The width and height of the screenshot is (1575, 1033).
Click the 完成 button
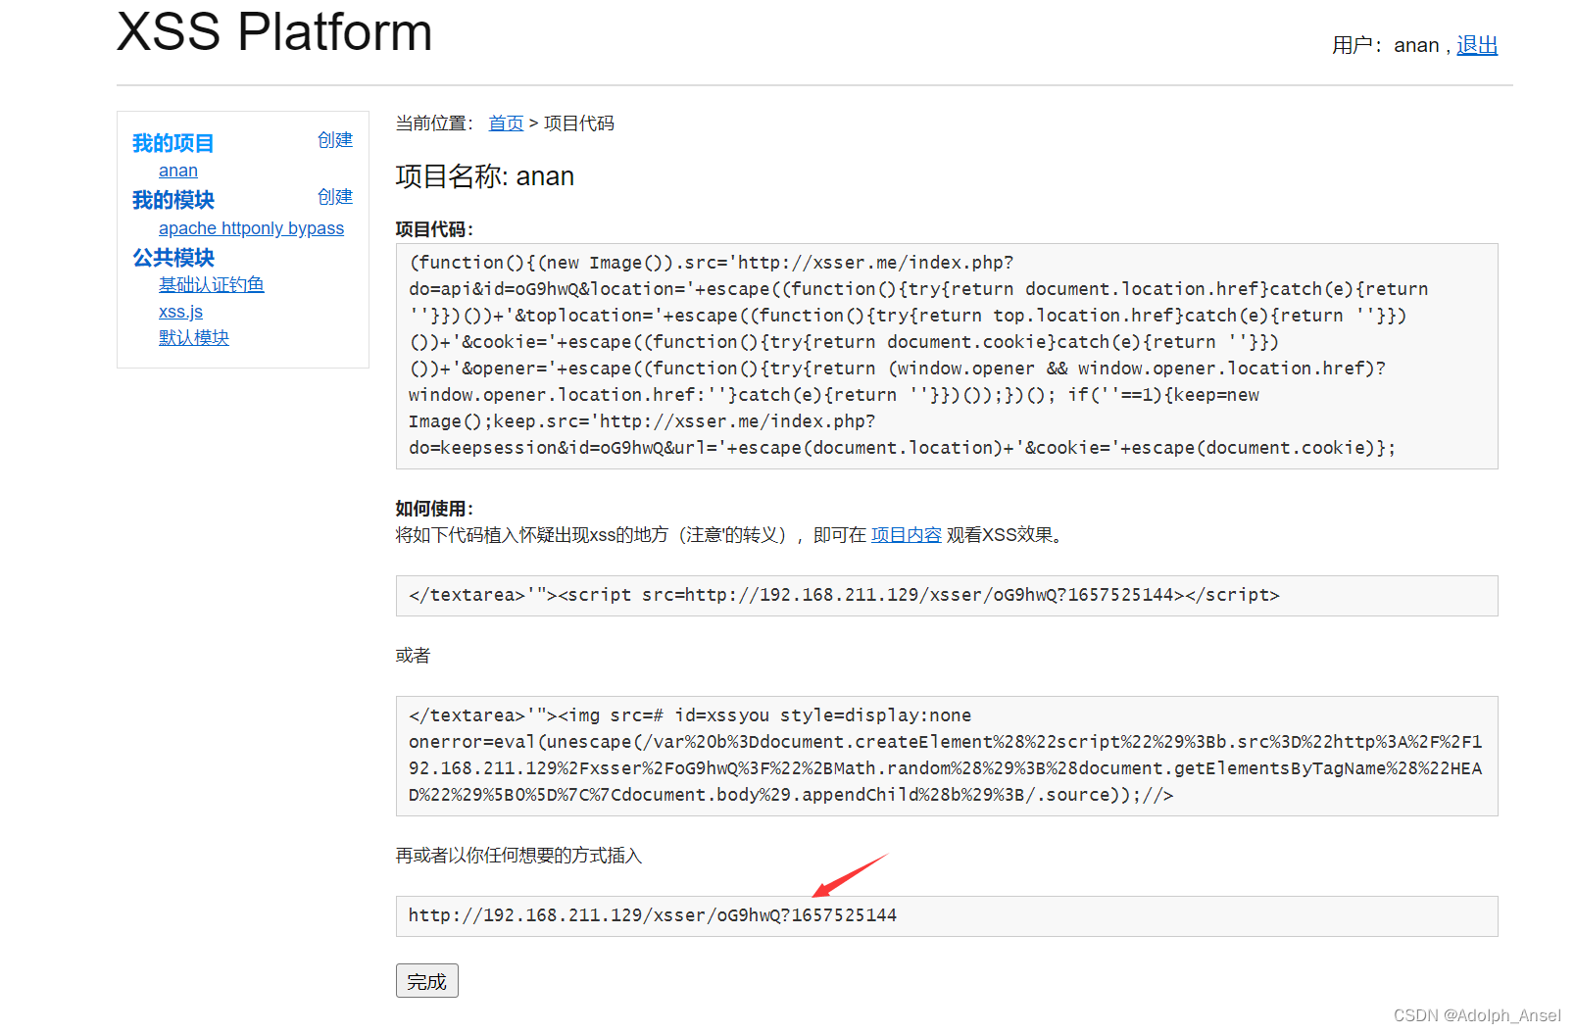pyautogui.click(x=427, y=981)
